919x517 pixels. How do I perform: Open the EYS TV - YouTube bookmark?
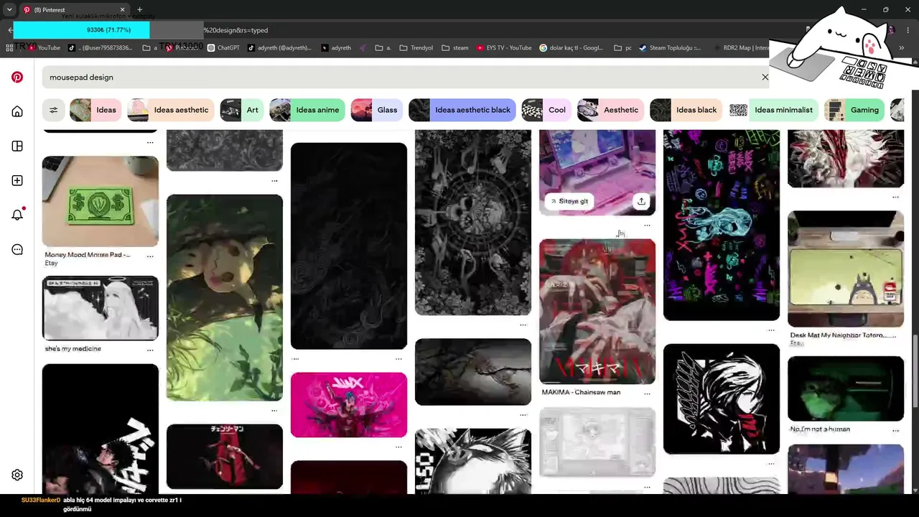pos(503,48)
